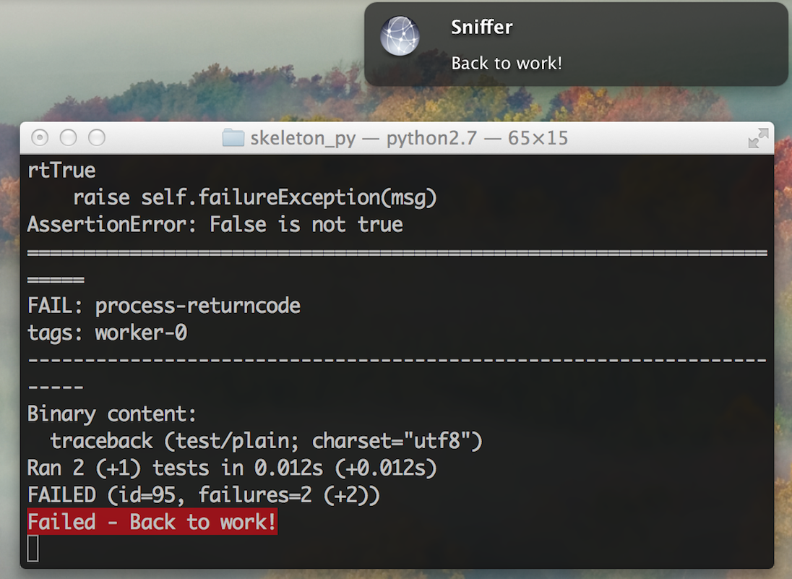The image size is (792, 579).
Task: Click the 'raise self.failureException(msg)' line
Action: click(x=255, y=197)
